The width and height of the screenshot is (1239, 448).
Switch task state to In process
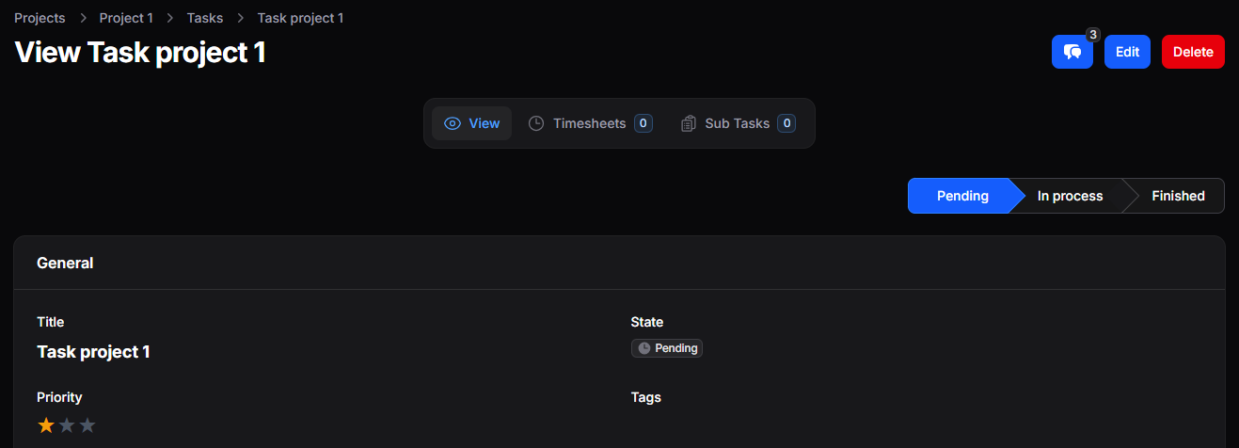click(x=1070, y=196)
